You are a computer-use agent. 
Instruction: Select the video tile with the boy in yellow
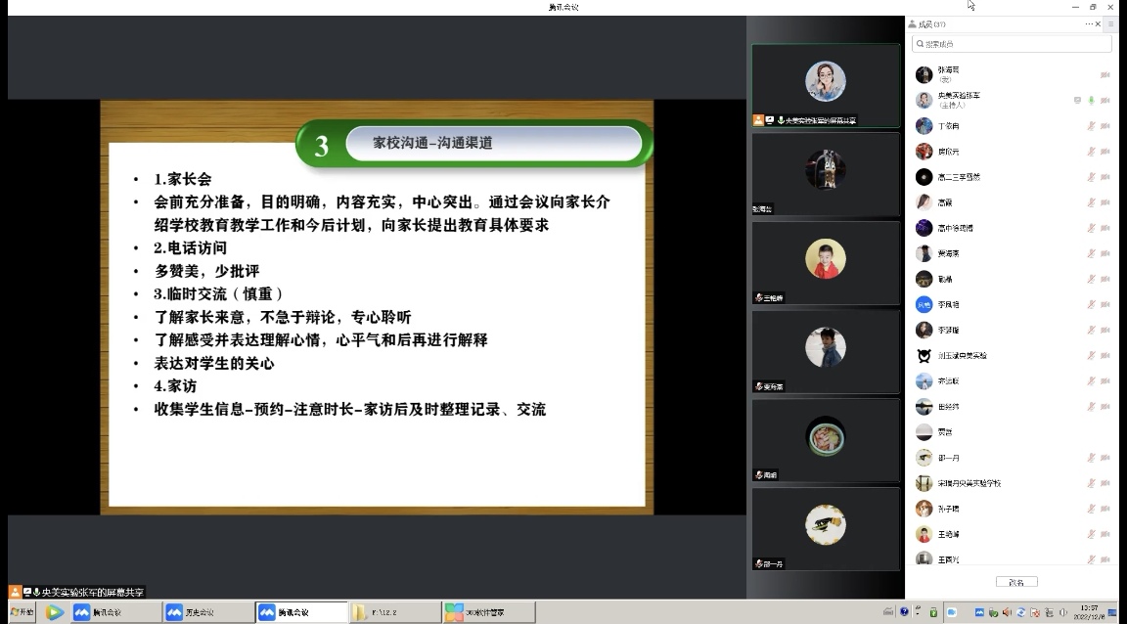pos(825,261)
